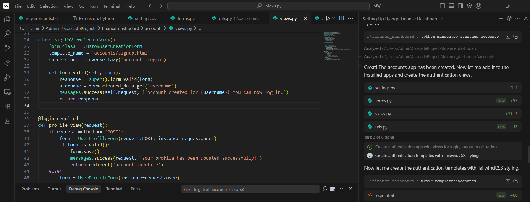The image size is (530, 202).
Task: Copy the startapp accounts command
Action: point(516,37)
